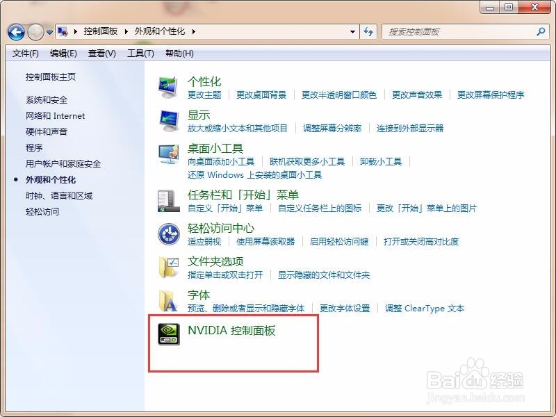The image size is (556, 417).
Task: Open the 工具 (Tools) menu
Action: coord(140,53)
